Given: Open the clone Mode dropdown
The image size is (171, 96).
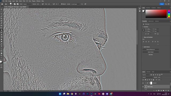Looking at the screenshot, I should pos(27,4).
